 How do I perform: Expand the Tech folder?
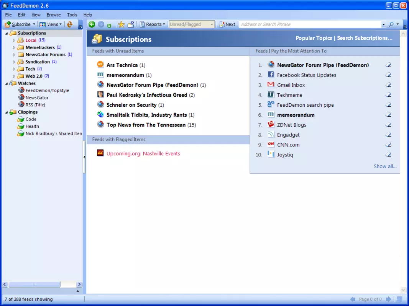tap(14, 69)
